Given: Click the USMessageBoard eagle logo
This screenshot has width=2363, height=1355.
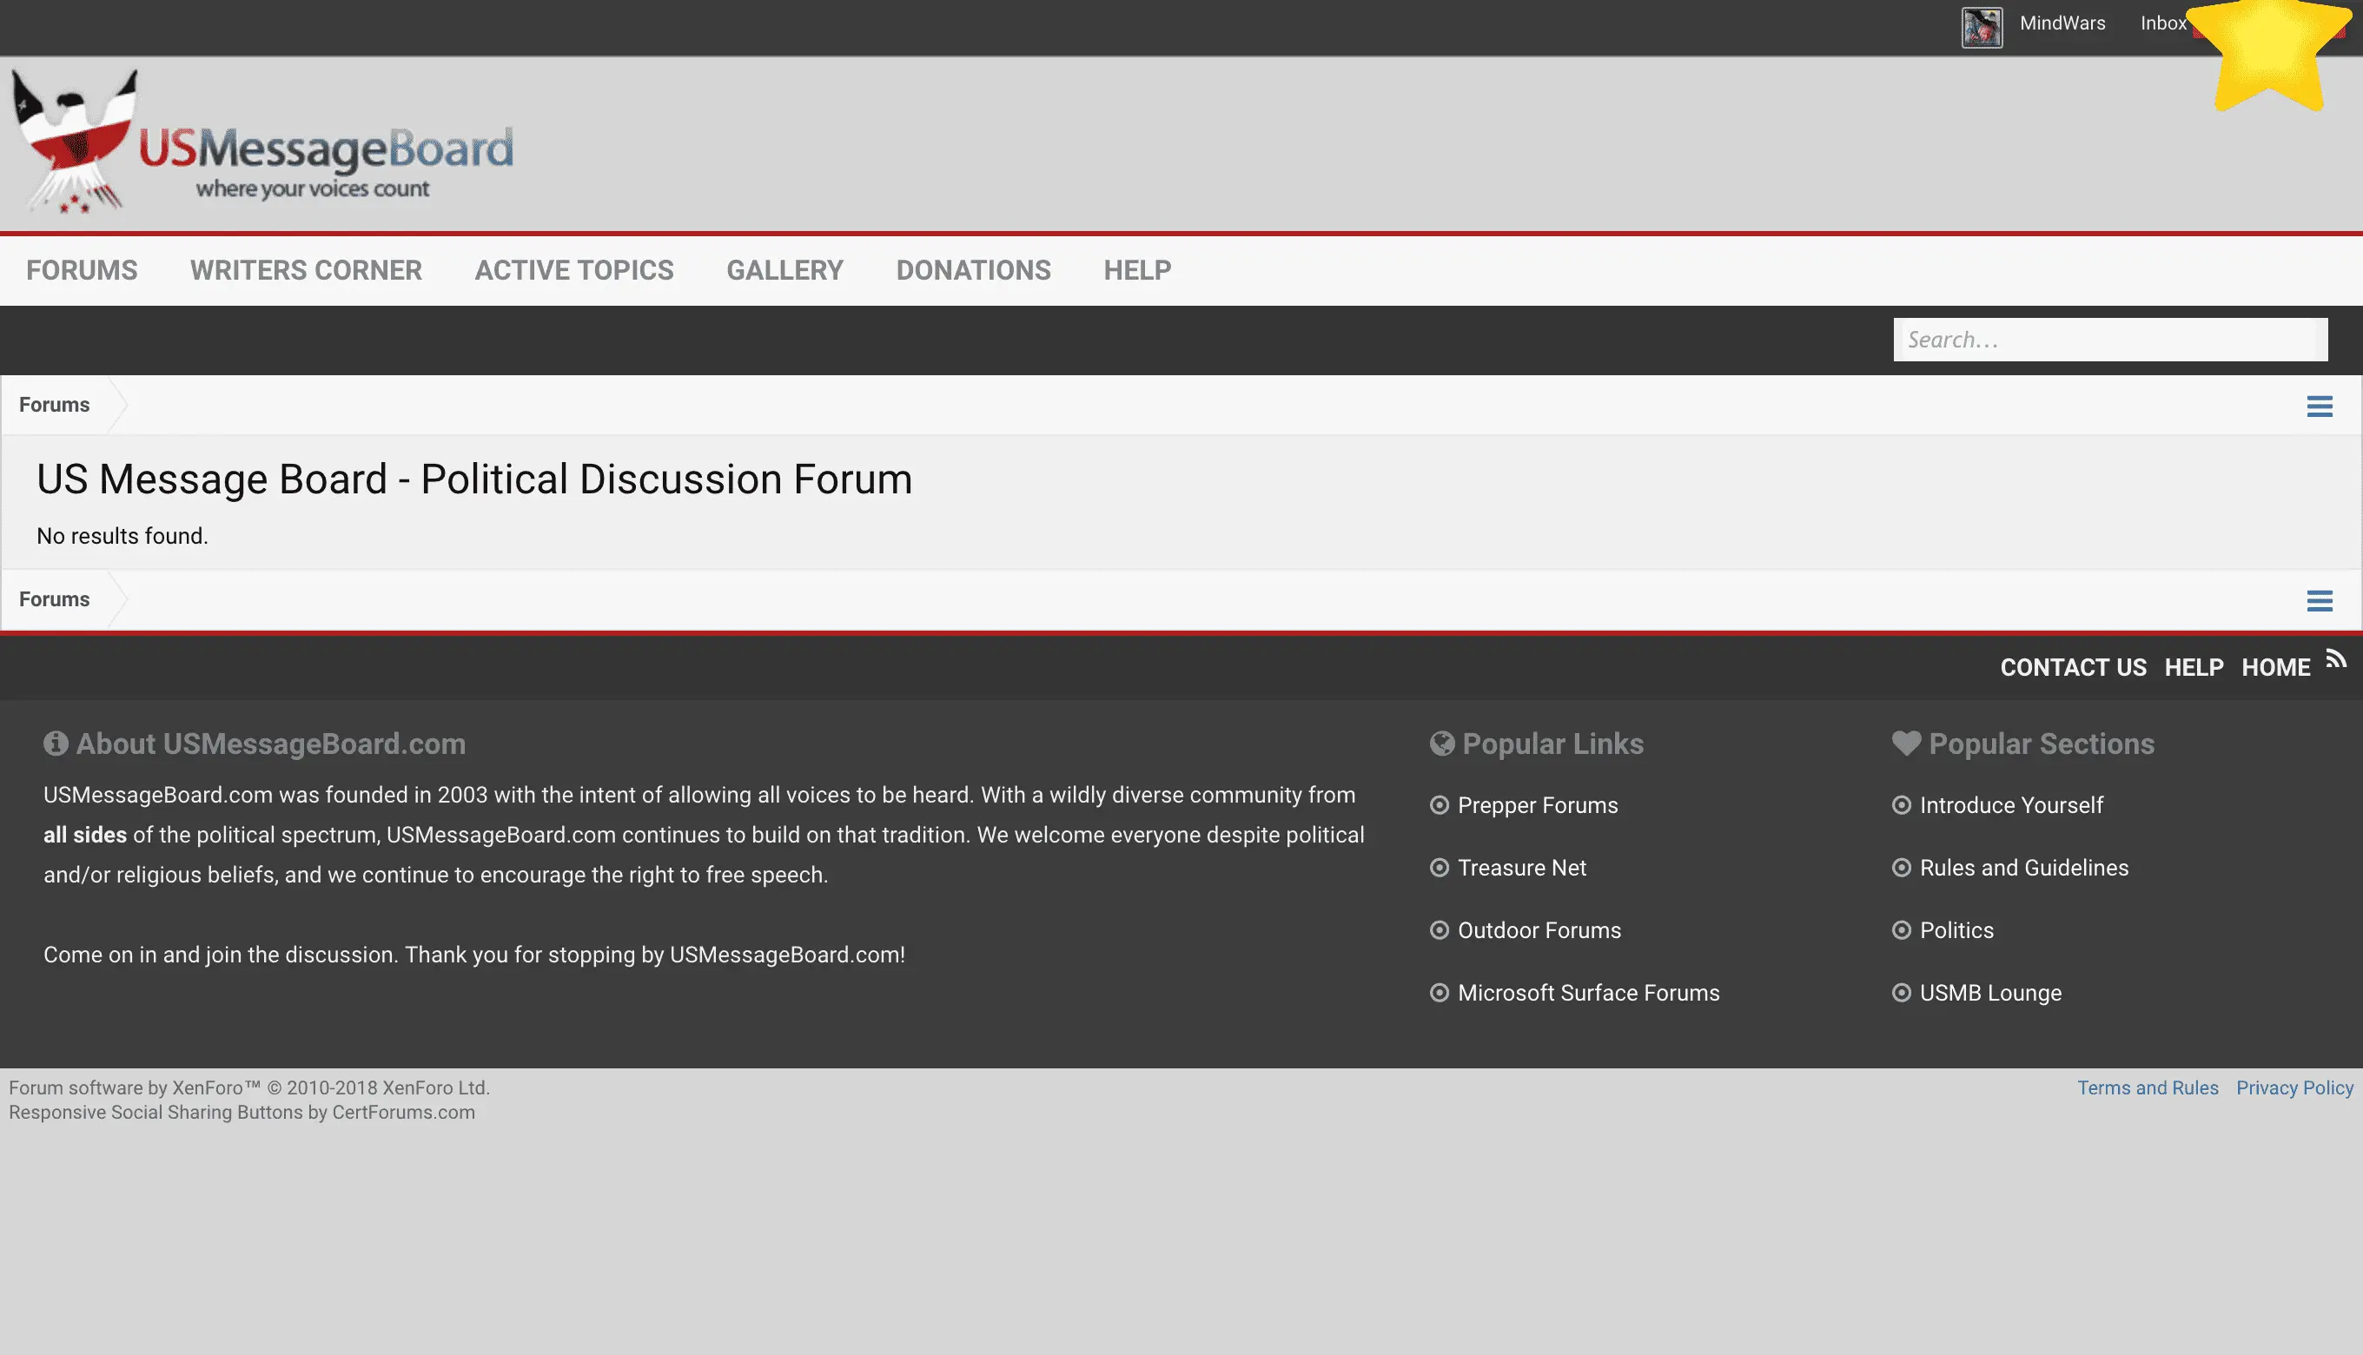Looking at the screenshot, I should click(263, 142).
